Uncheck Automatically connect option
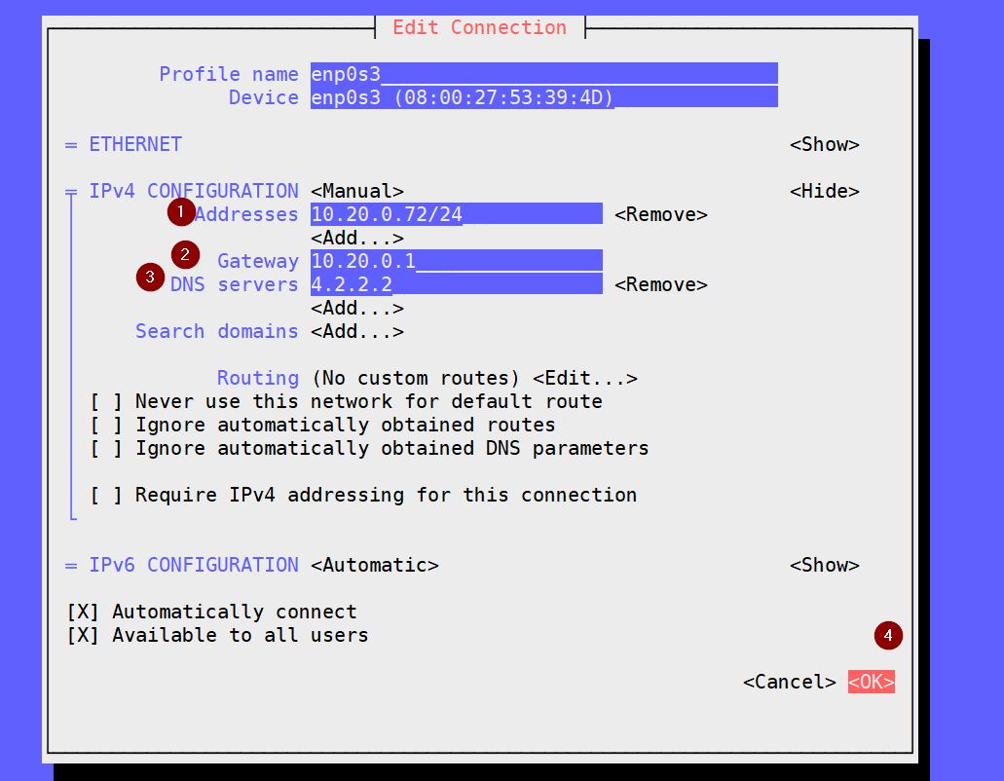 [x=83, y=612]
